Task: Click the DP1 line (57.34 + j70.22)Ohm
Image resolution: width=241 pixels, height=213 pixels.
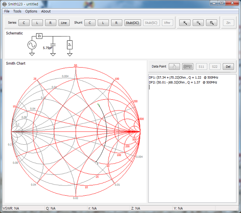Action: pyautogui.click(x=183, y=77)
